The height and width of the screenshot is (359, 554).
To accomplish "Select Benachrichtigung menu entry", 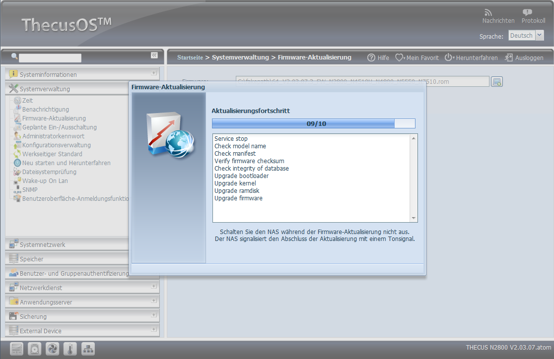I will (46, 110).
